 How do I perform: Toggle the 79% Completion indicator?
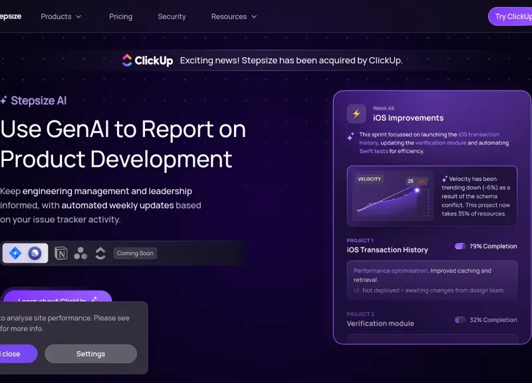(x=460, y=246)
